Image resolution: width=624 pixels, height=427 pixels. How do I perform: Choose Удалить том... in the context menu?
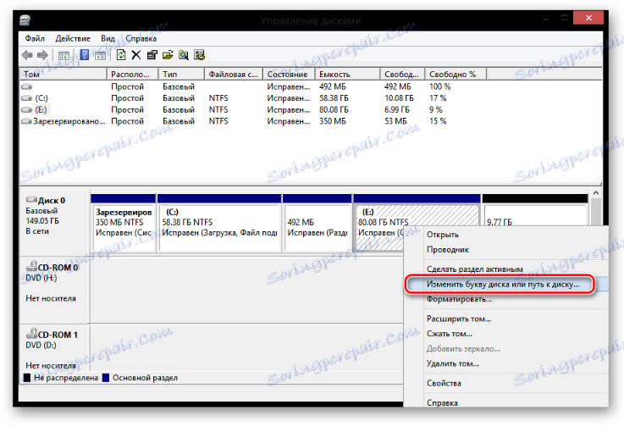453,363
